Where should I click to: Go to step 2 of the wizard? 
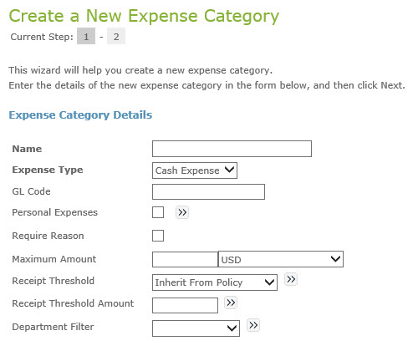[116, 36]
